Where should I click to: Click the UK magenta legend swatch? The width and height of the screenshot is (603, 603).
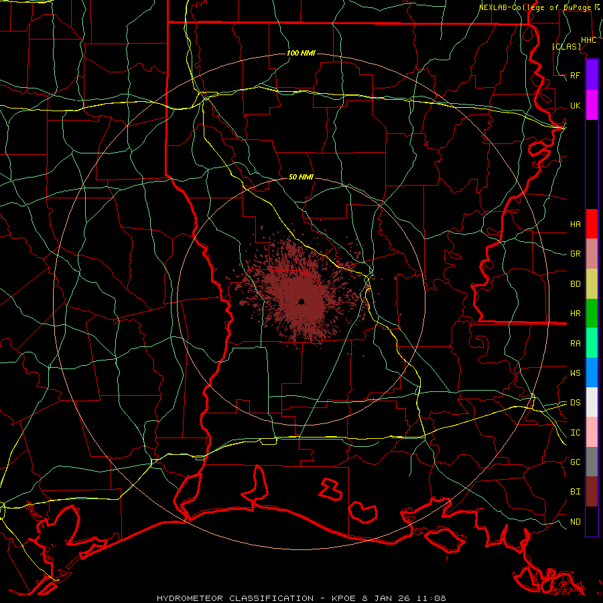pos(592,105)
